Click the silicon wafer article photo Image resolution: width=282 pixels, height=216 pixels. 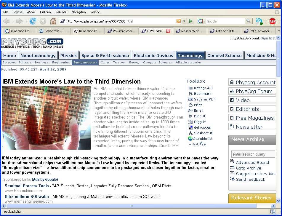click(46, 118)
